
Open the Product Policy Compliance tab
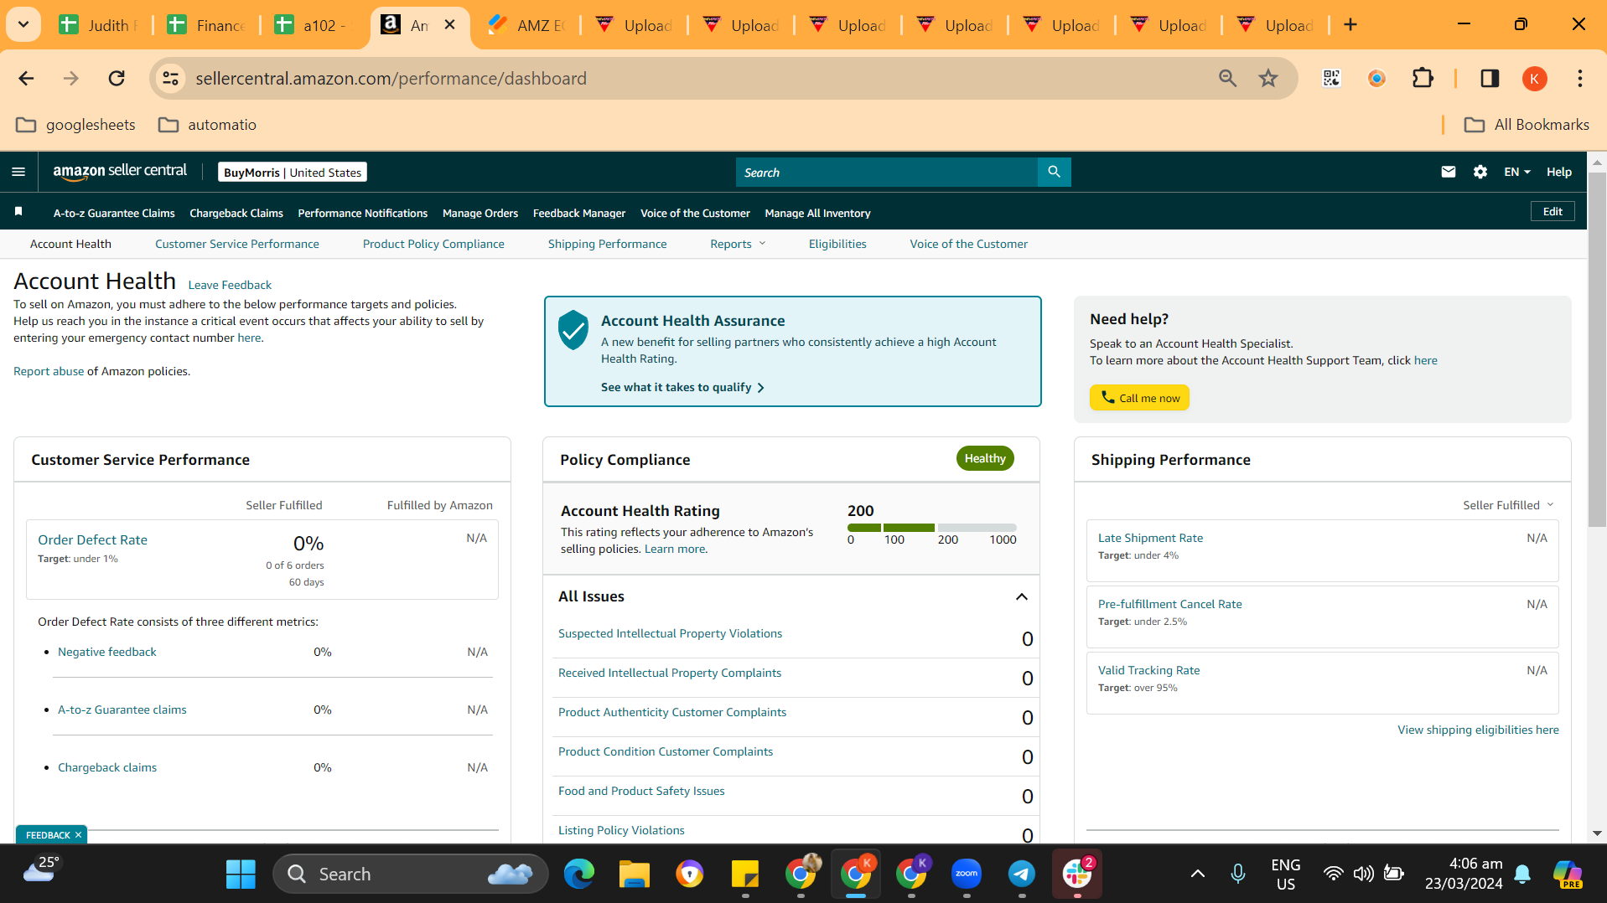click(x=433, y=244)
